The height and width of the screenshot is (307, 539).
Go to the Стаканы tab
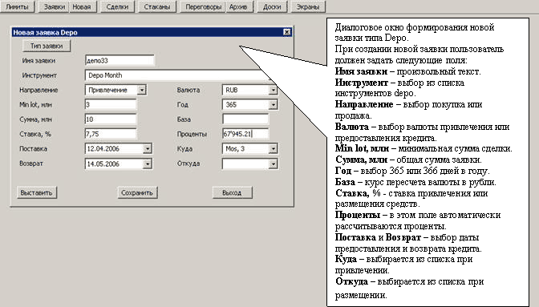point(157,6)
